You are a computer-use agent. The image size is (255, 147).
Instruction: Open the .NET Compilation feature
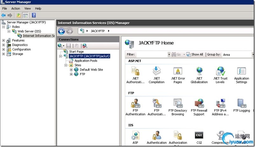156,75
